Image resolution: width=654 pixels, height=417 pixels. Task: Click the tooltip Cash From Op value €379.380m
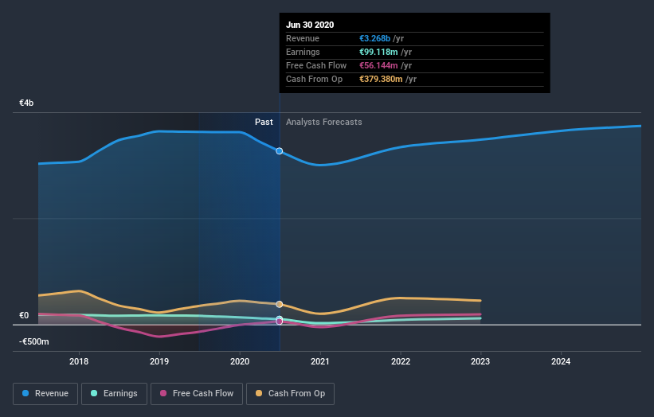tap(382, 79)
